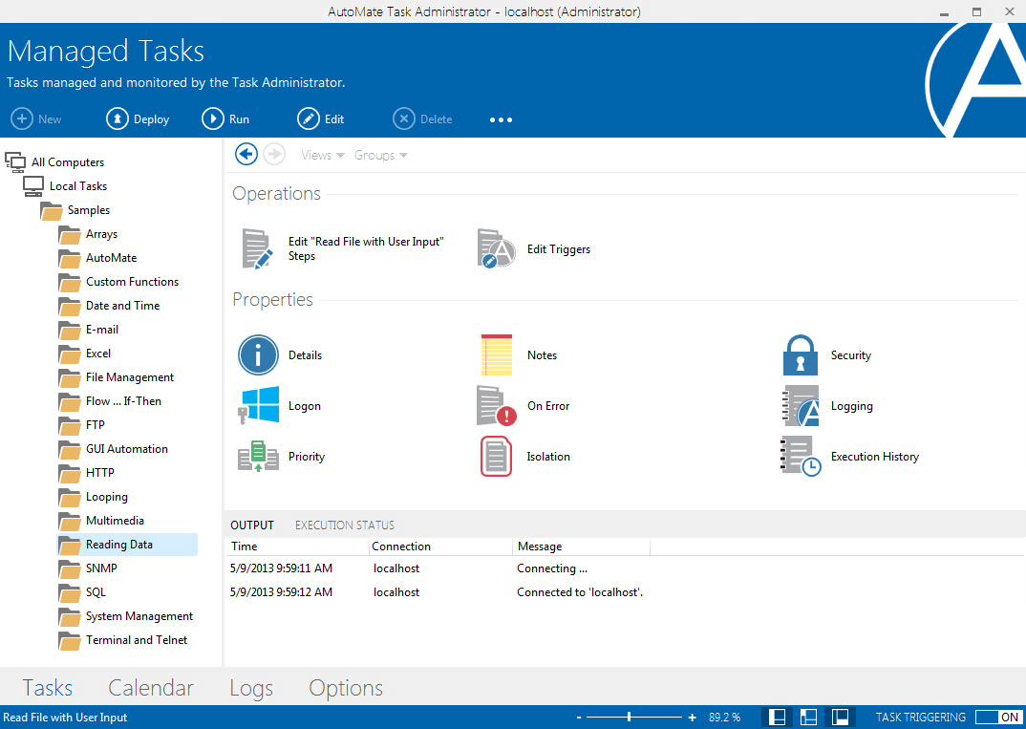
Task: Click the Run button in the toolbar
Action: [225, 118]
